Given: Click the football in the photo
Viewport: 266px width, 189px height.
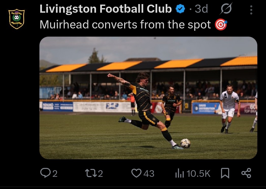Looking at the screenshot, I should 185,143.
